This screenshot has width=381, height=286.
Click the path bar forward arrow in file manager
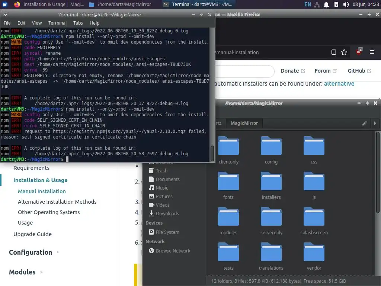375,123
